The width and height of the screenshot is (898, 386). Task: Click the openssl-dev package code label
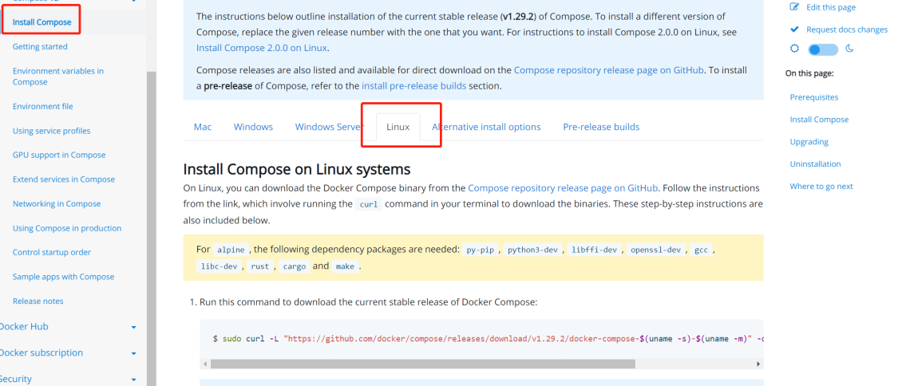pyautogui.click(x=656, y=250)
